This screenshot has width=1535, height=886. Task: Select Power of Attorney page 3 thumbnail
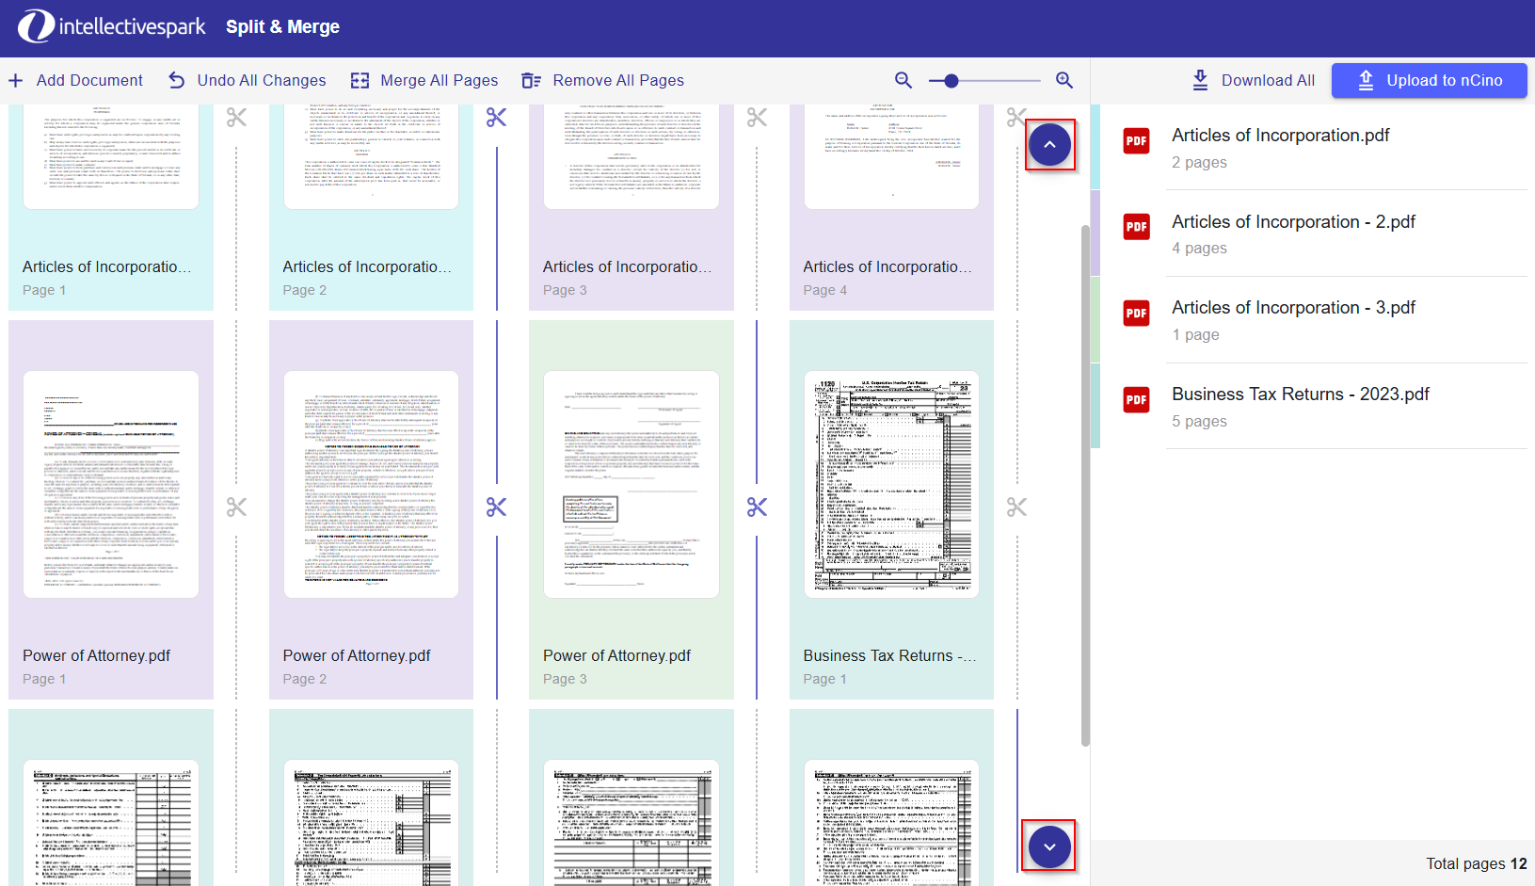[631, 485]
